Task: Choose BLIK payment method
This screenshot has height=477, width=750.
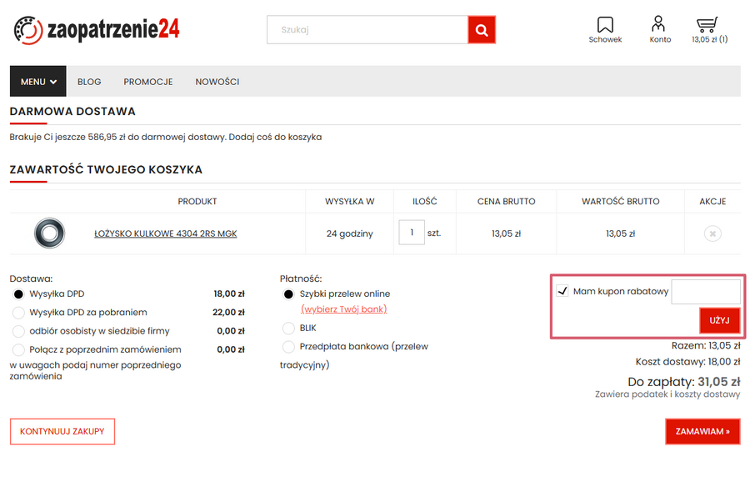Action: [288, 328]
